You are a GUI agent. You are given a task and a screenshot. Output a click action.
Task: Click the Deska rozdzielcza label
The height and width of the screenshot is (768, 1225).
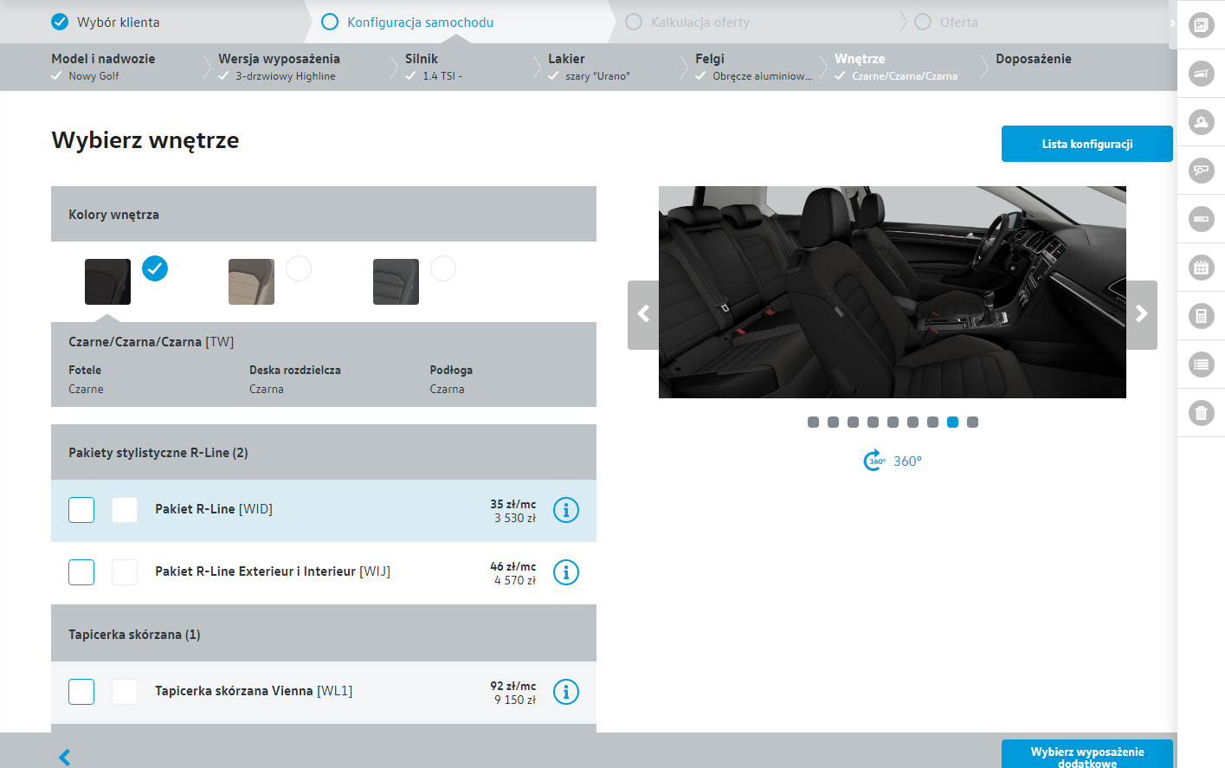coord(295,370)
